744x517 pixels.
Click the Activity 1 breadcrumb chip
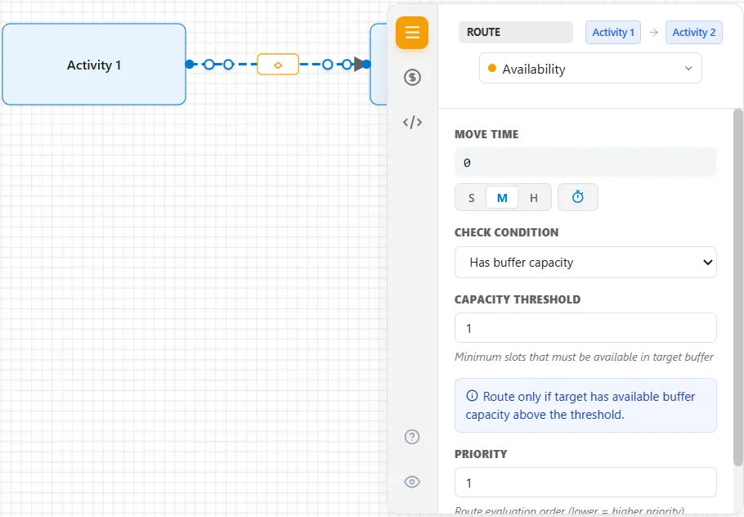[x=613, y=32]
